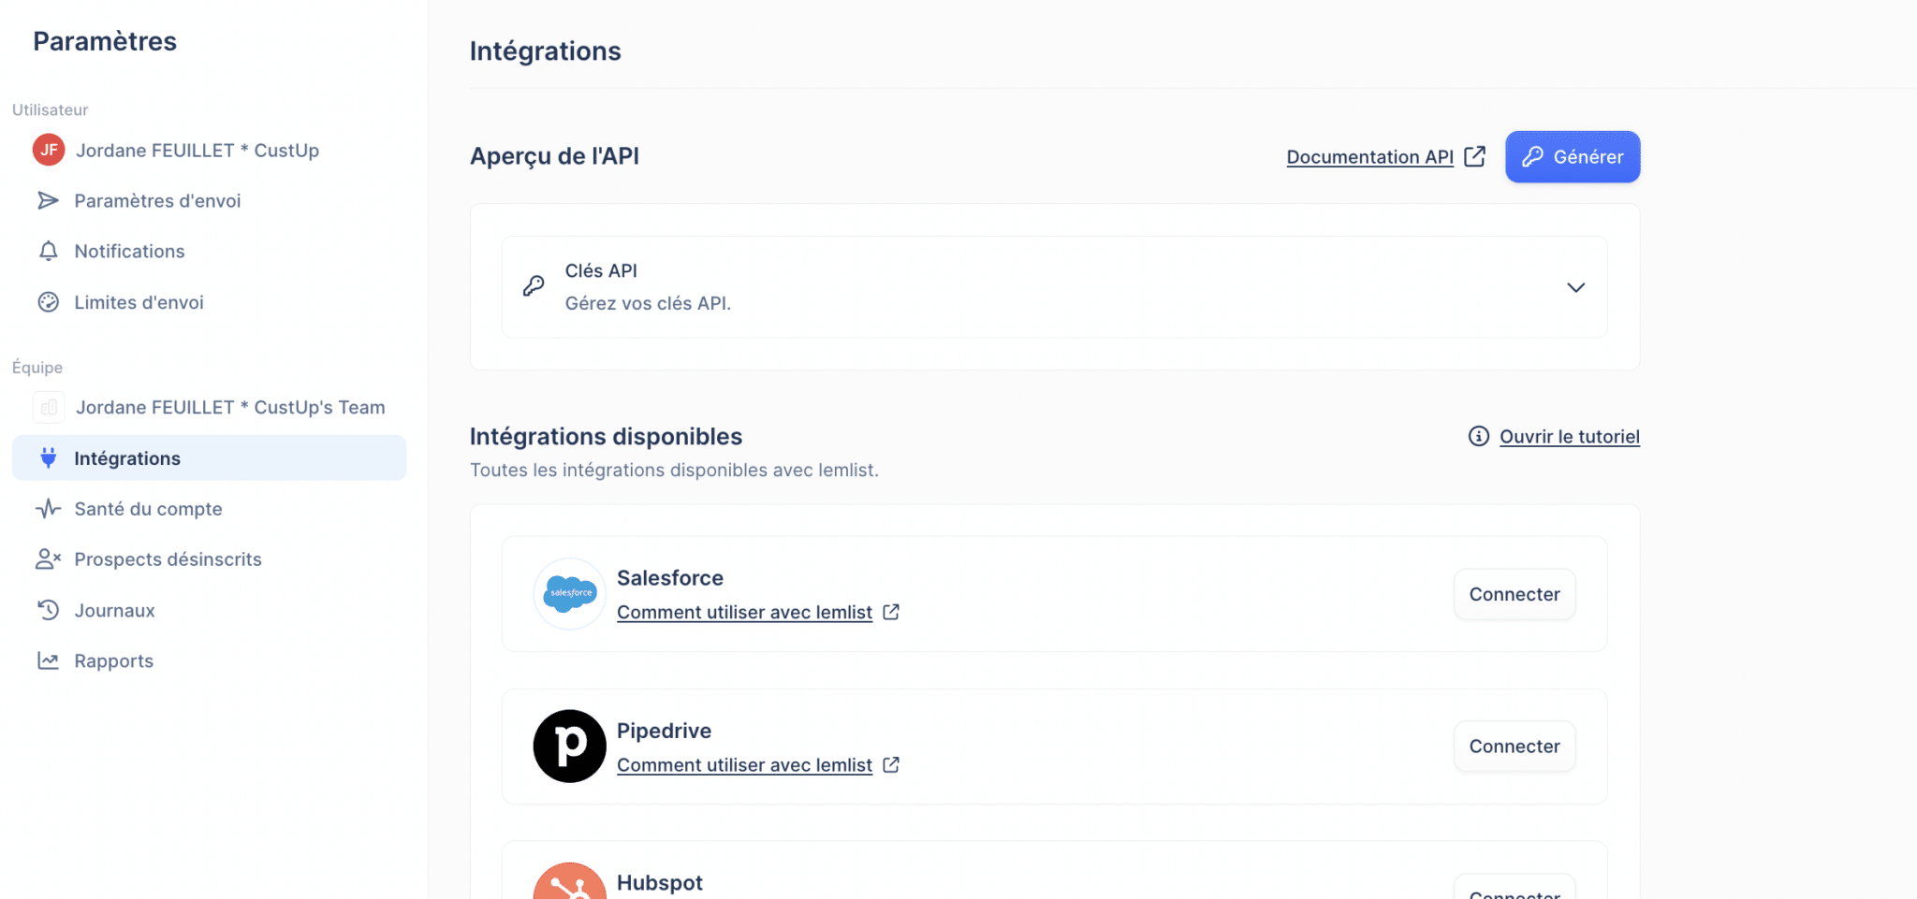Viewport: 1917px width, 899px height.
Task: Click the Paramètres sidebar title
Action: (x=105, y=41)
